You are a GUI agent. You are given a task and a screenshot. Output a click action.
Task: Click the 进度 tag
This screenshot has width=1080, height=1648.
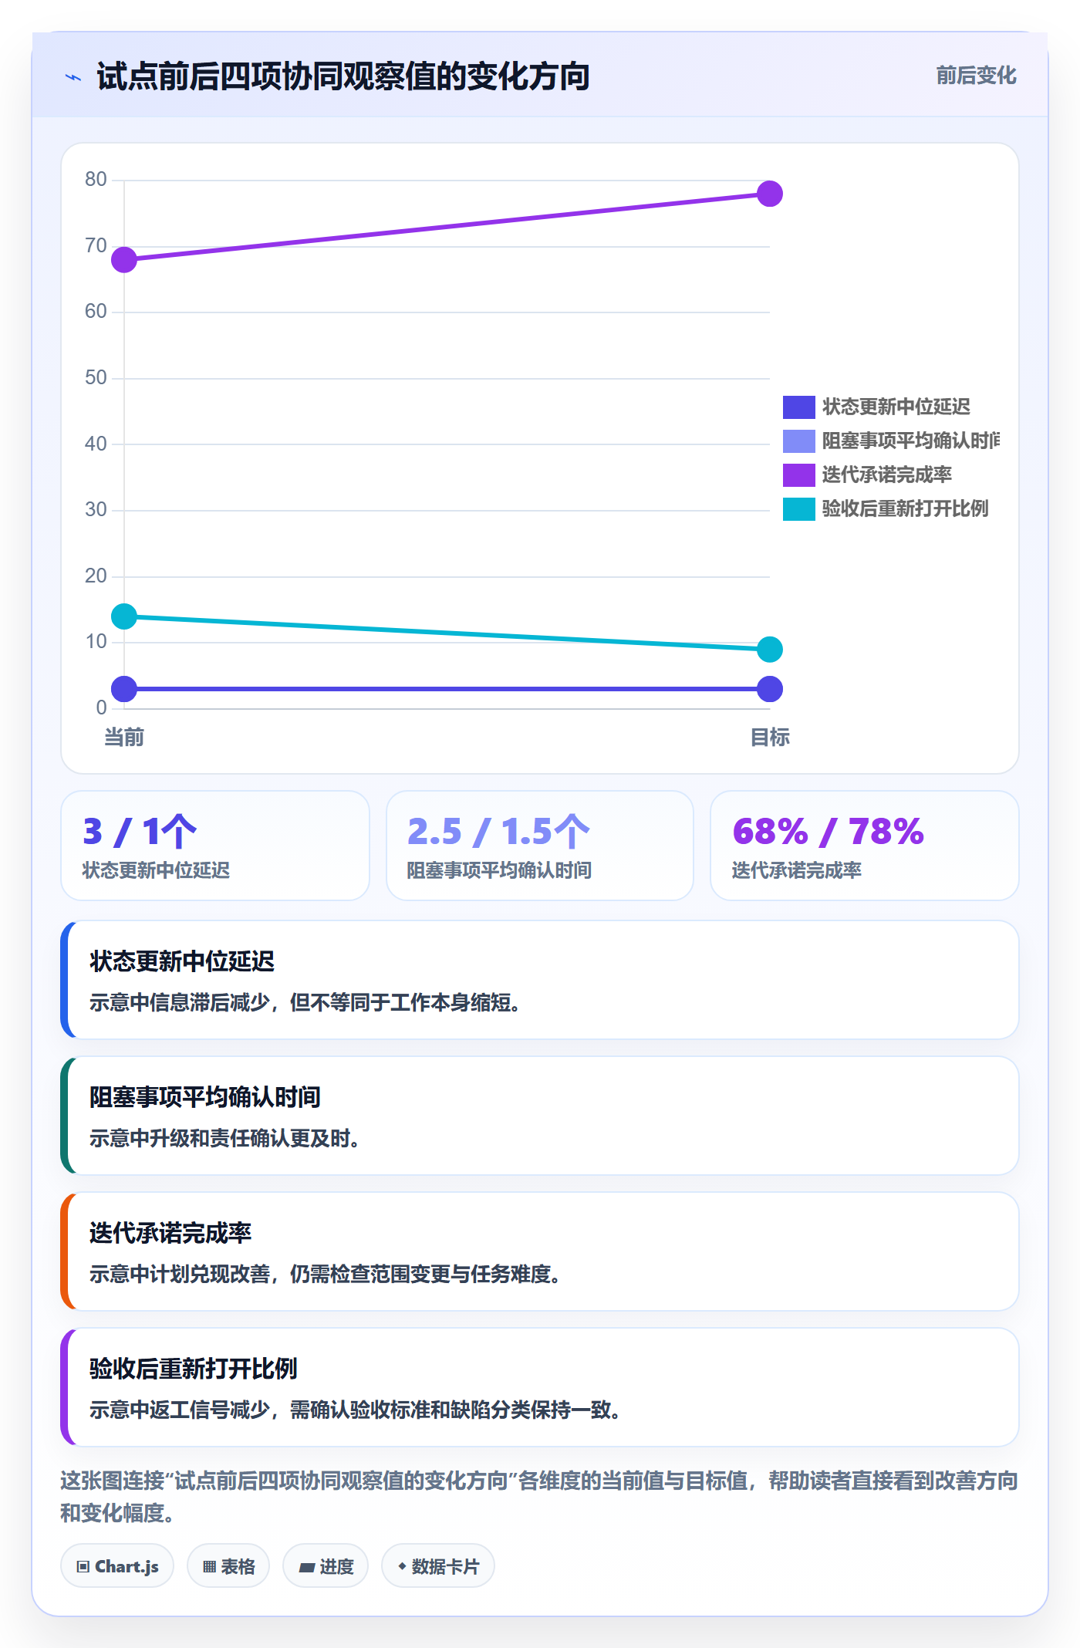(x=326, y=1566)
